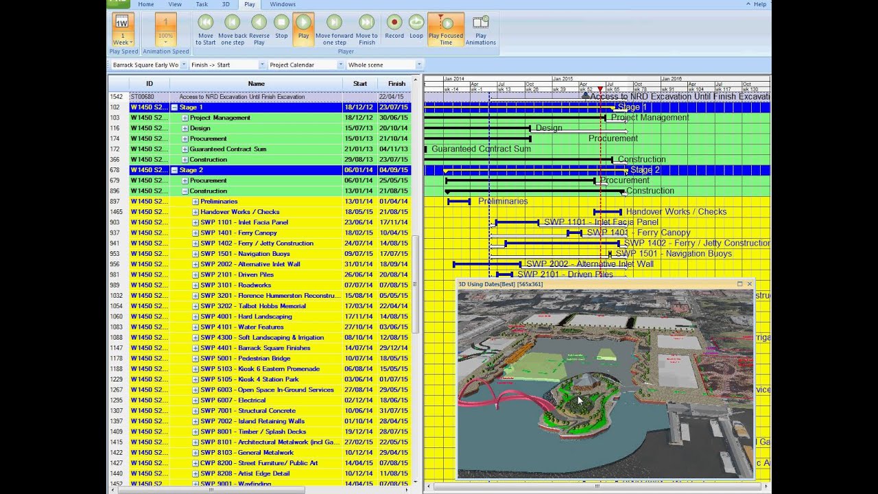Maximize the 3D Using Dates window

click(739, 284)
